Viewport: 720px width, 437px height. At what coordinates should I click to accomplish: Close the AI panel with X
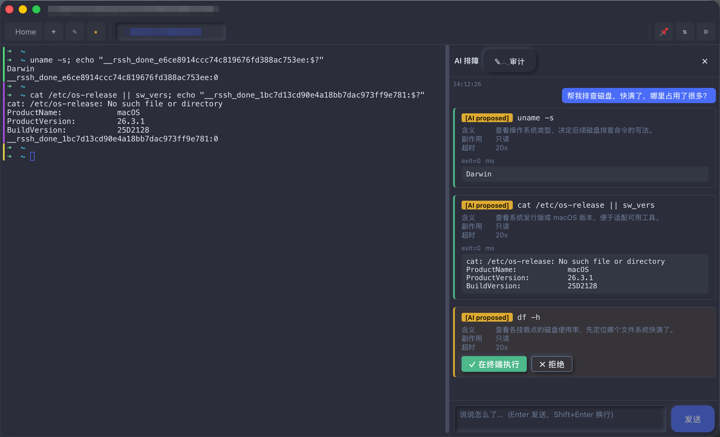coord(705,61)
